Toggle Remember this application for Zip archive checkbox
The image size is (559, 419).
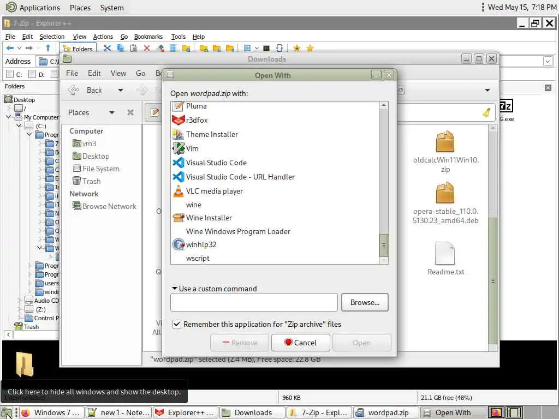(x=176, y=324)
